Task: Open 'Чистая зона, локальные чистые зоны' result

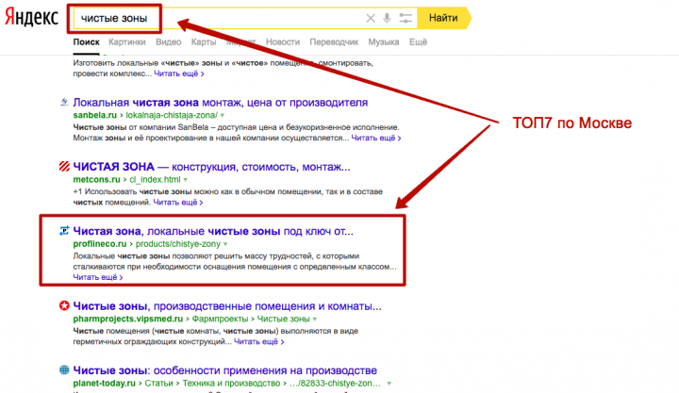Action: coord(213,231)
